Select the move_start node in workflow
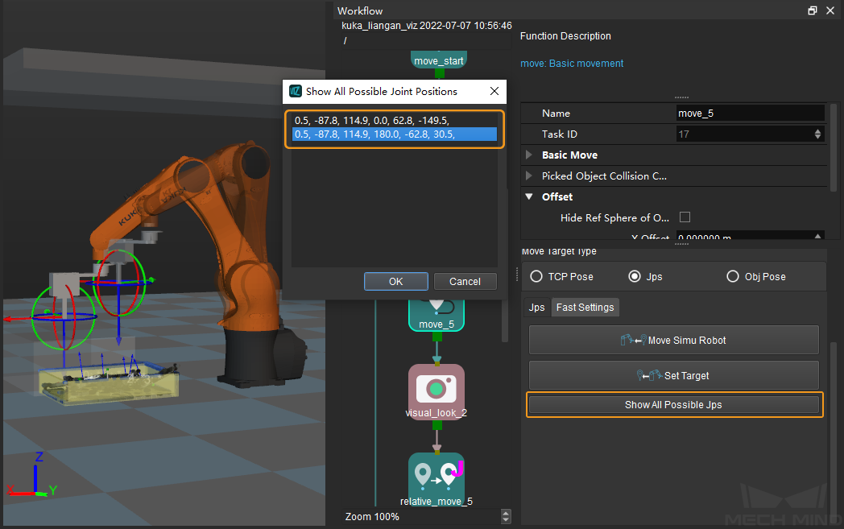Screen dimensions: 844x529 pos(439,60)
